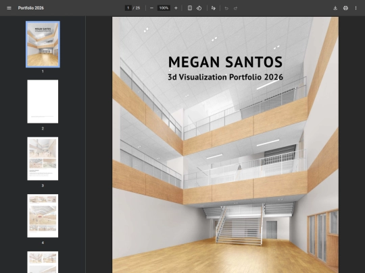365x273 pixels.
Task: Click the 100% zoom level field
Action: (164, 8)
